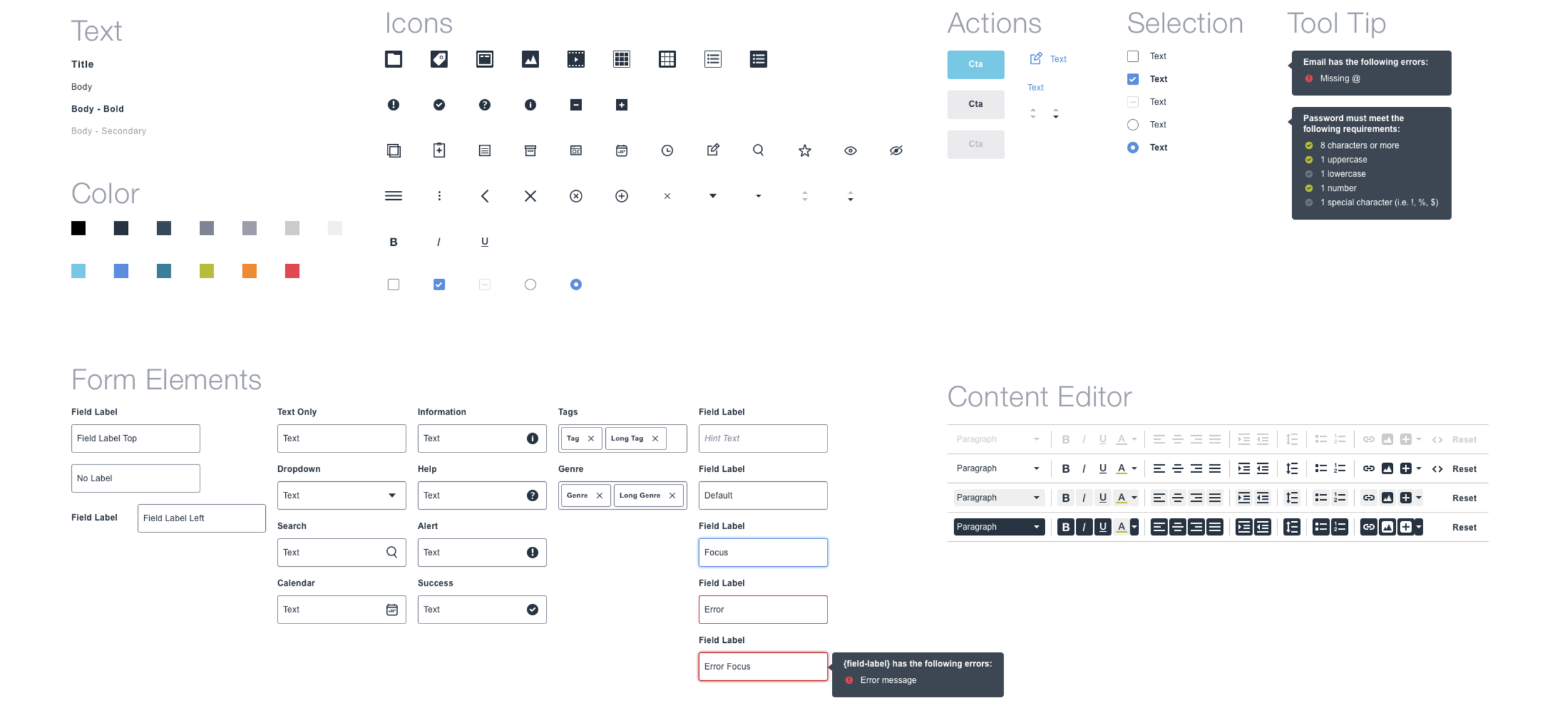The height and width of the screenshot is (709, 1560).
Task: Expand the dark Paragraph style dropdown
Action: 998,527
